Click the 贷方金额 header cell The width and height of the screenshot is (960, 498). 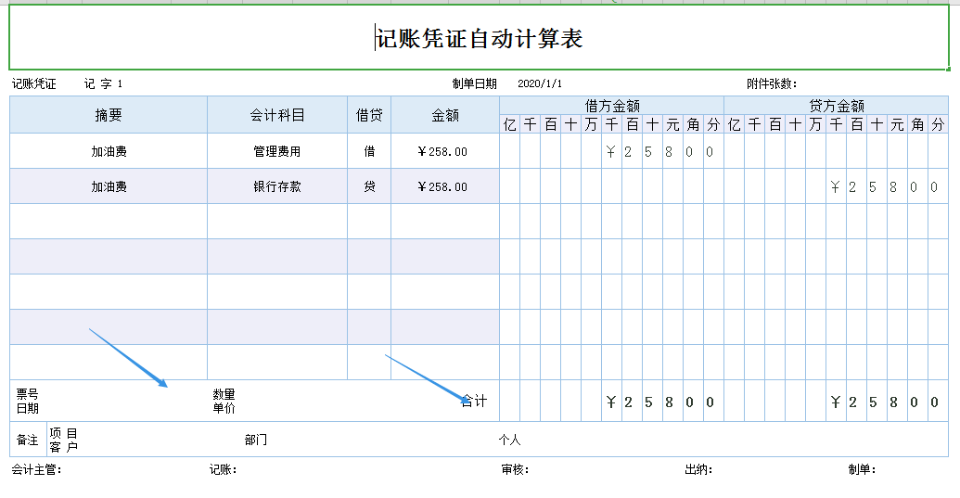tap(837, 105)
